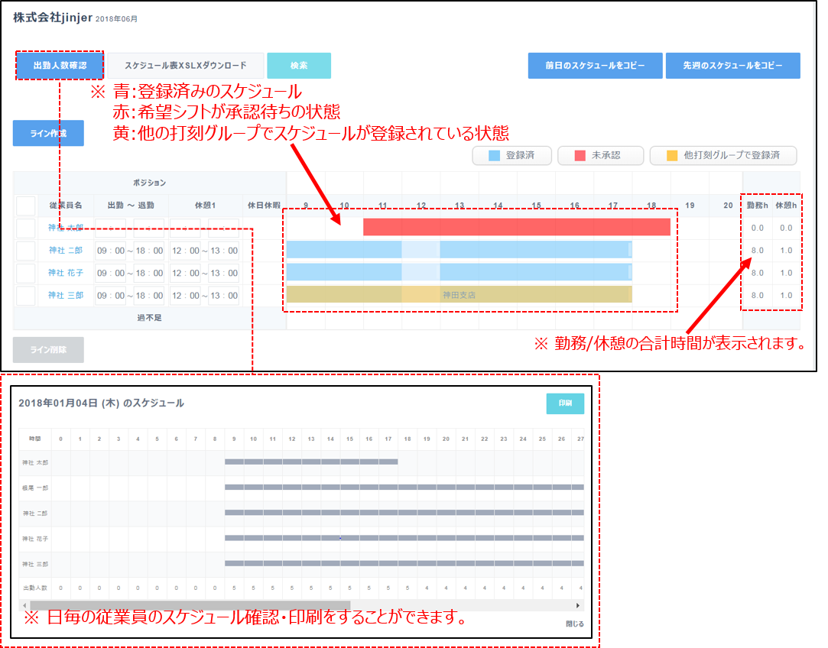Check the select-all checkbox in header row
828x648 pixels.
(26, 206)
